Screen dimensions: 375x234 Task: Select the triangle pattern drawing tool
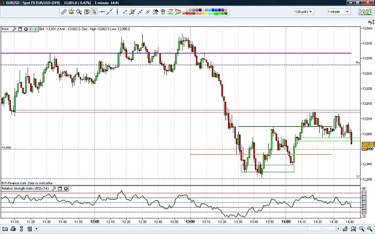pyautogui.click(x=178, y=12)
